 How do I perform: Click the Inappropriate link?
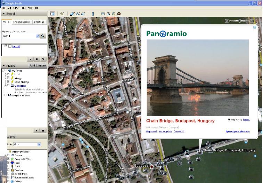point(165,132)
